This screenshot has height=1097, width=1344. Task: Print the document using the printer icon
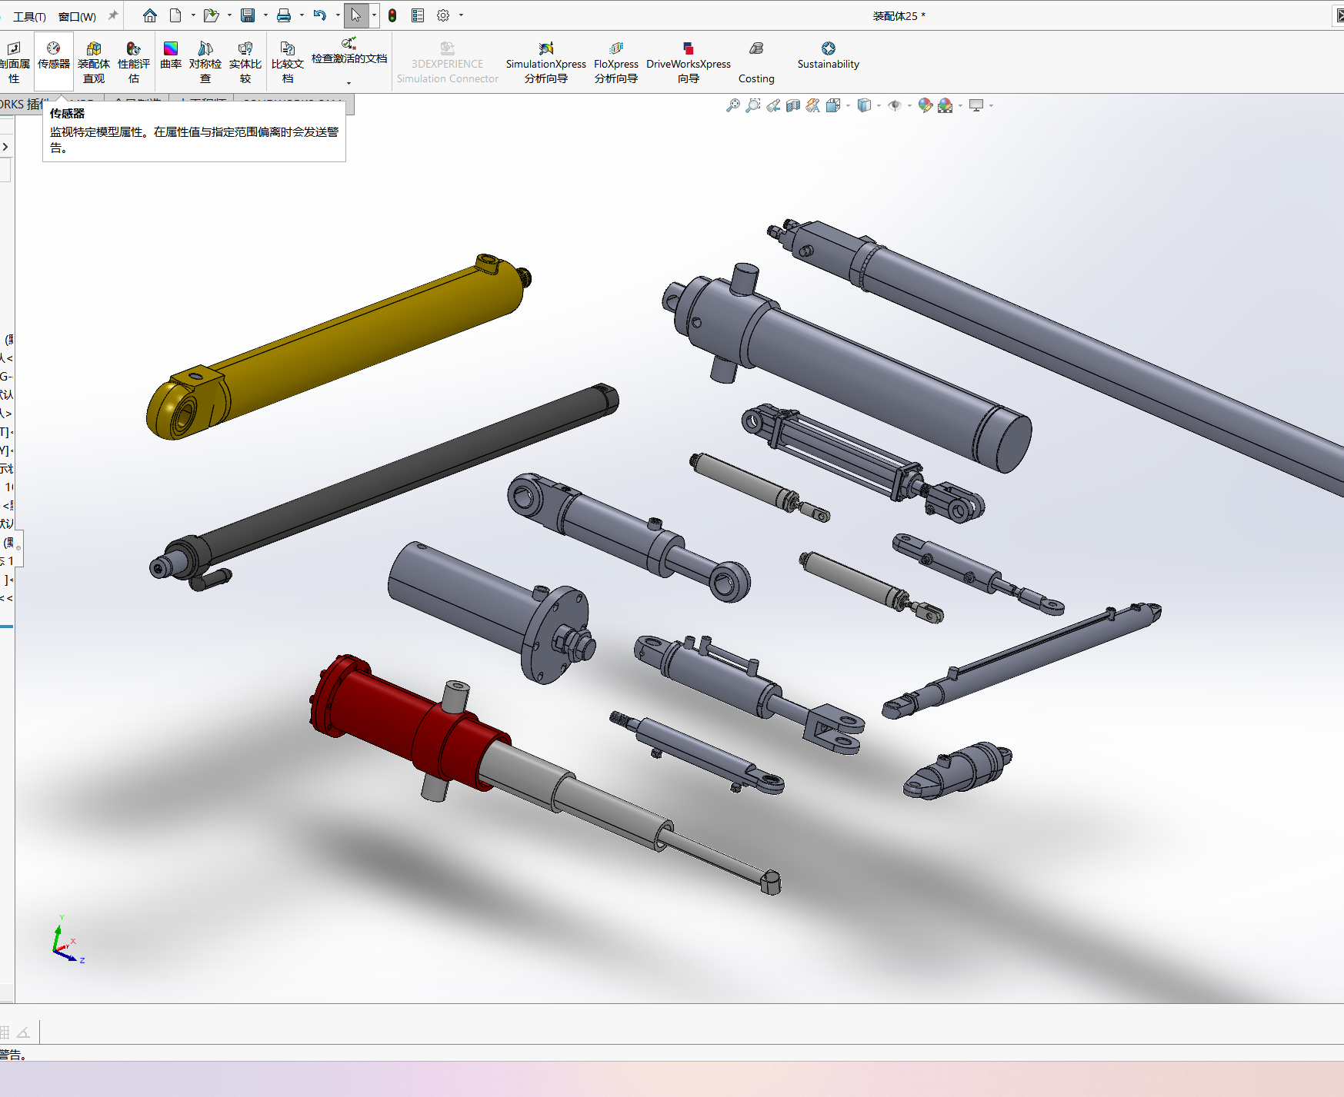coord(284,15)
